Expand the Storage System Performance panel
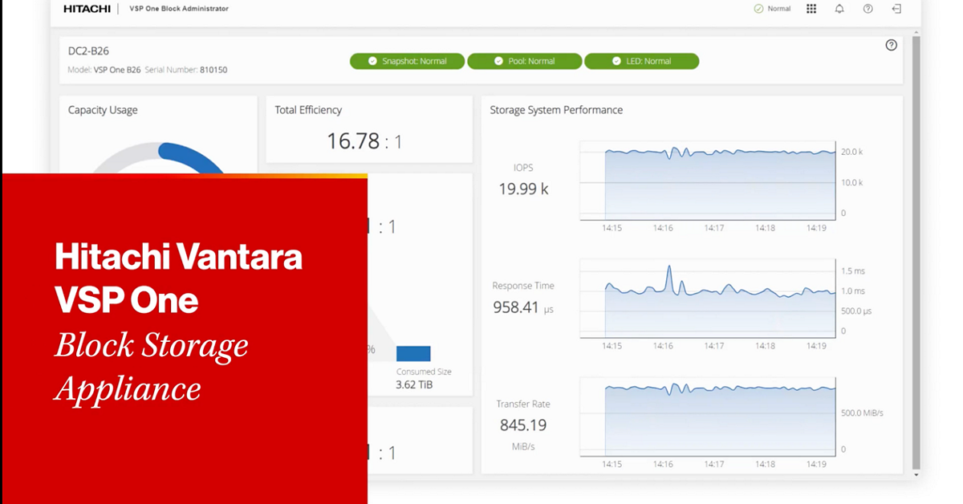Viewport: 963px width, 504px height. click(x=555, y=110)
